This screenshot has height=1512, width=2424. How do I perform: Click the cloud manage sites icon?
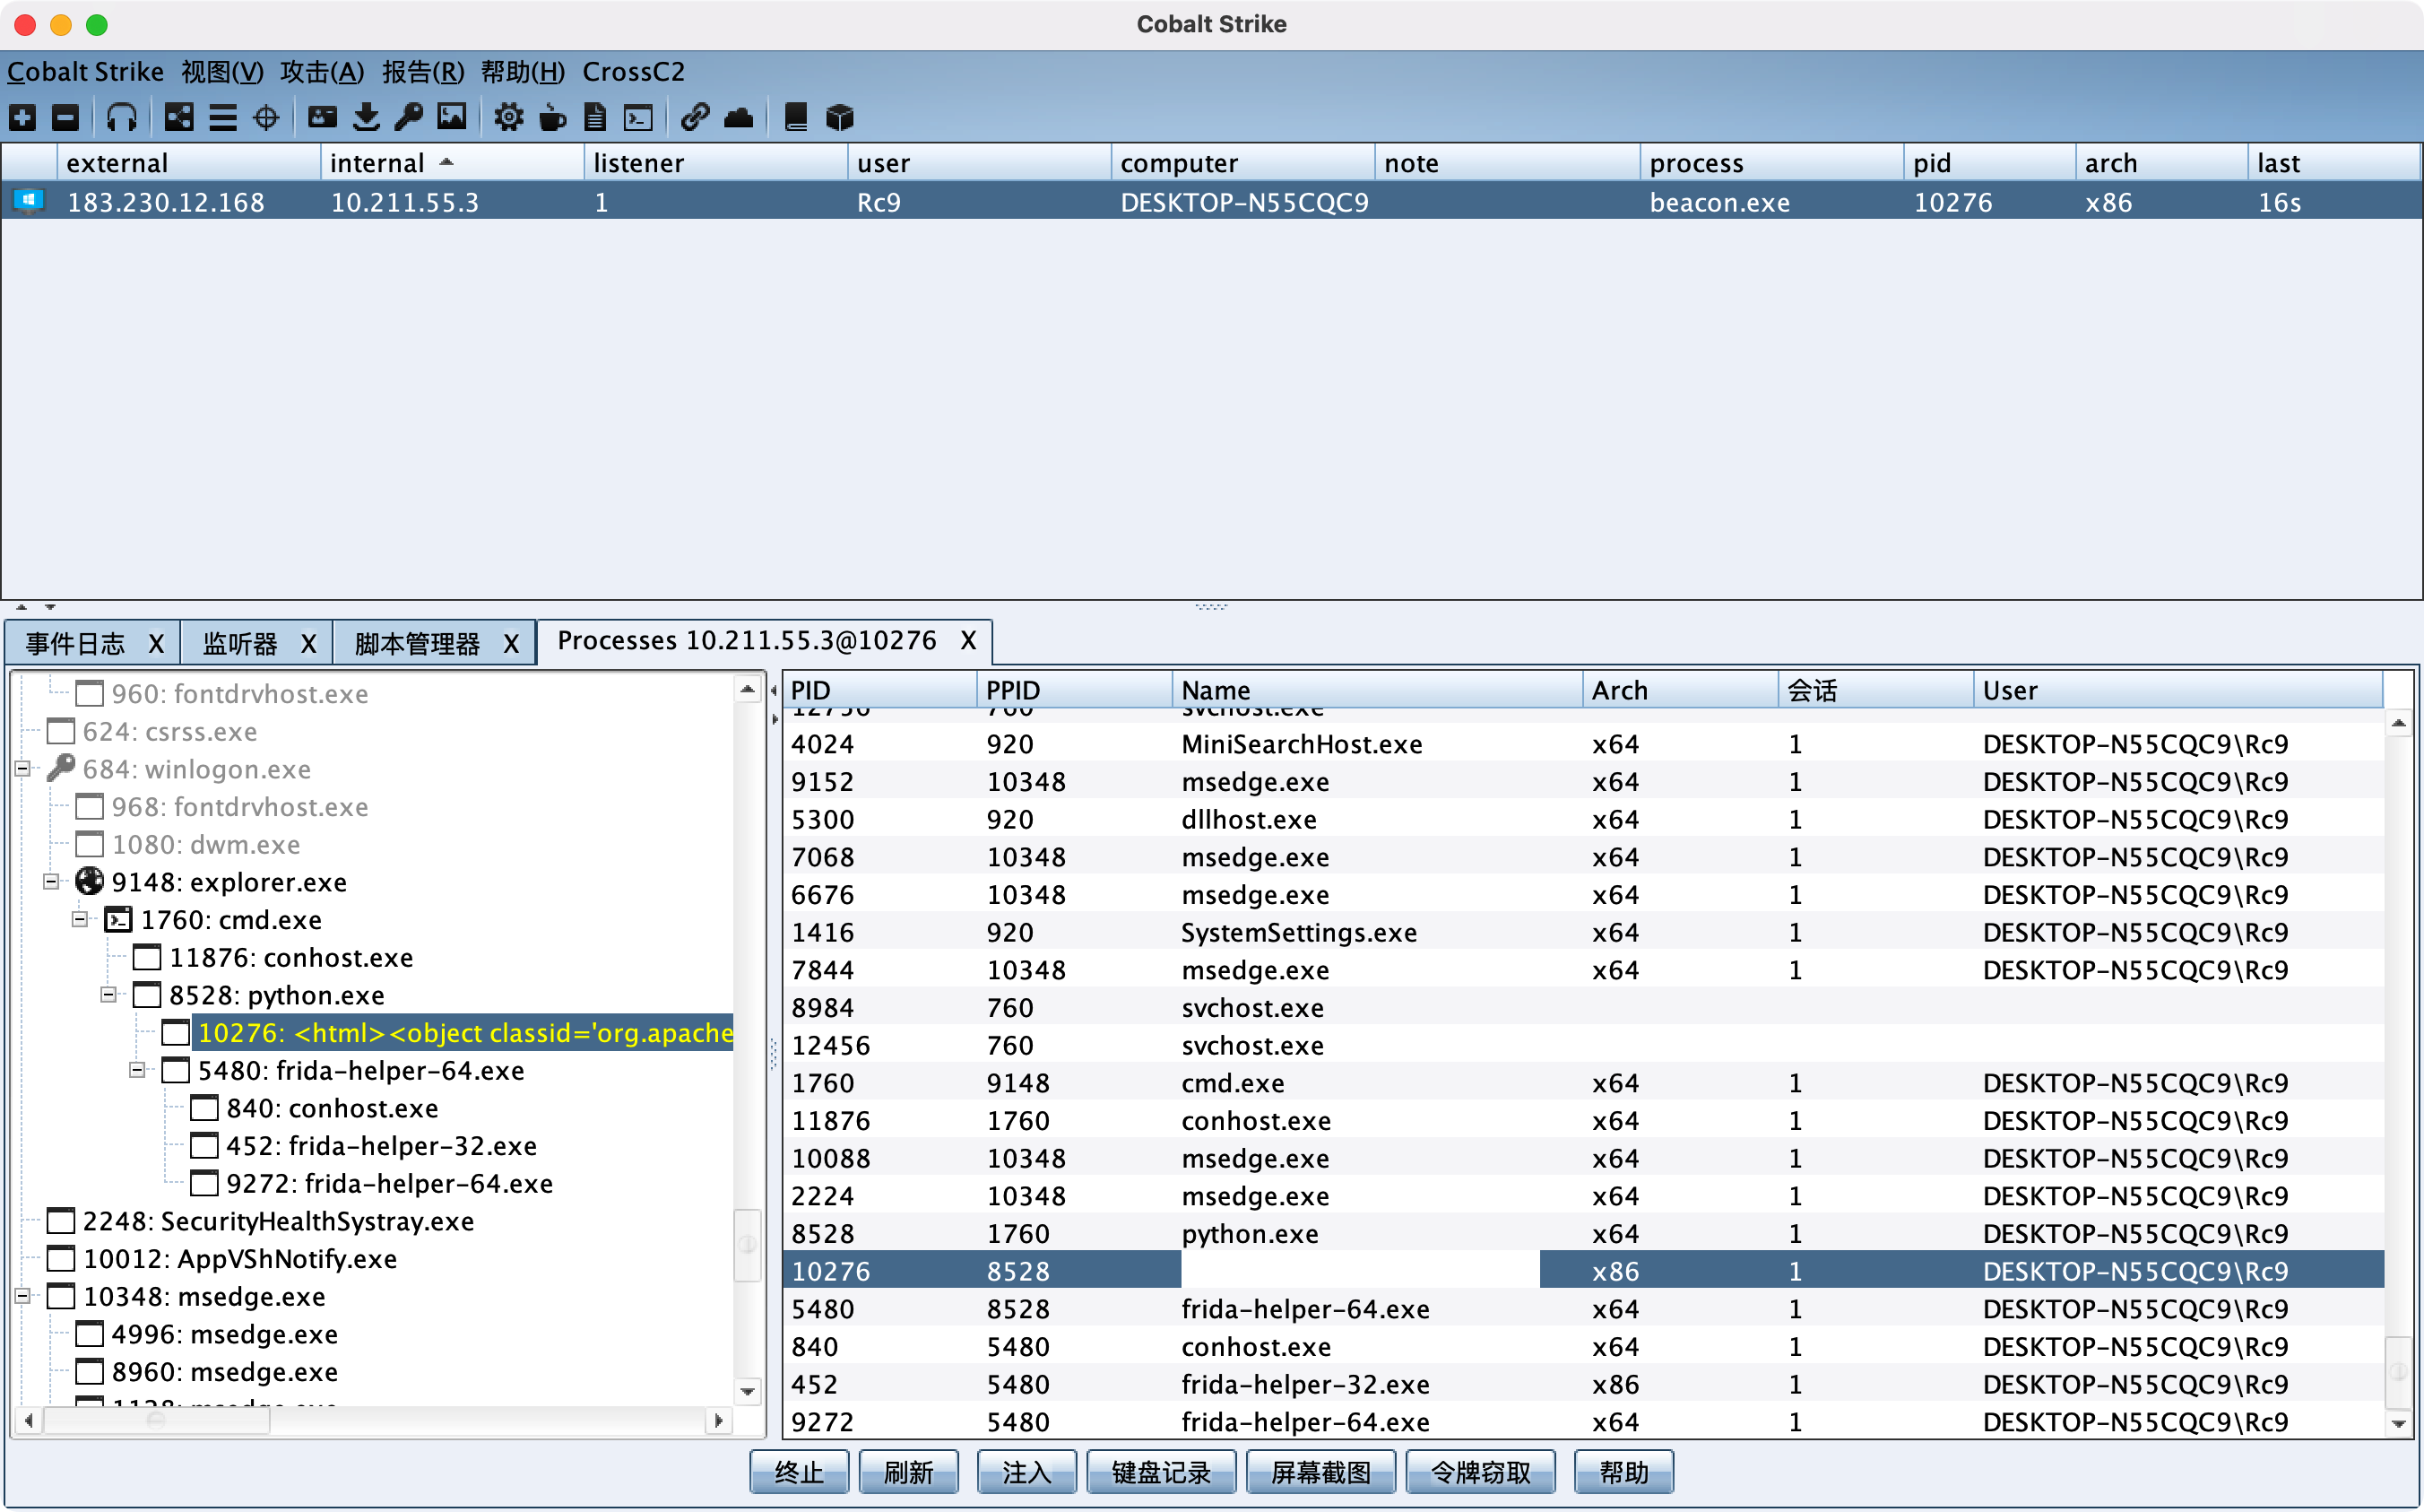tap(739, 118)
